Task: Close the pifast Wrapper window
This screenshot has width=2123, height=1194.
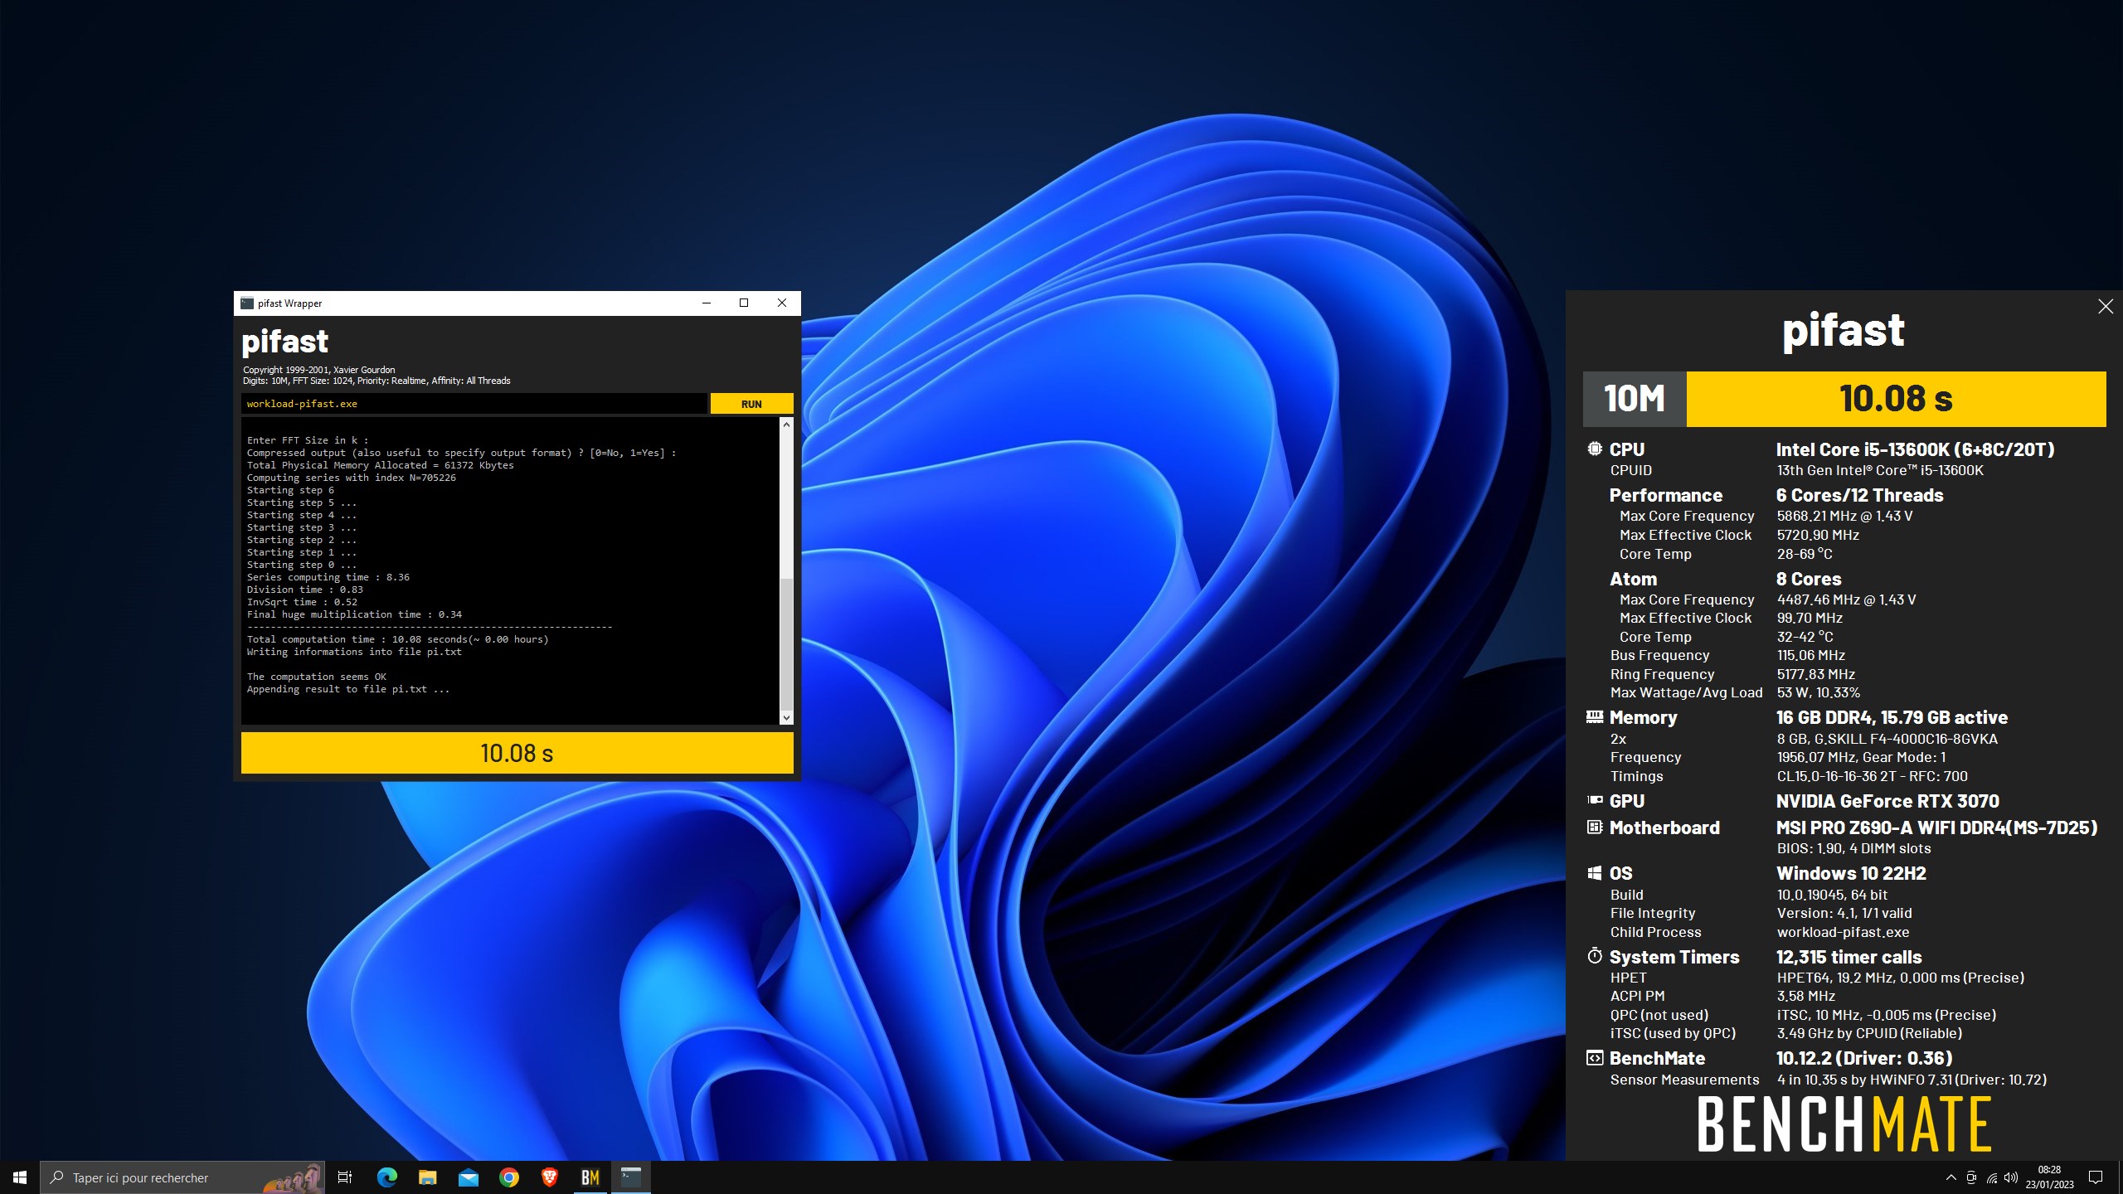Action: [x=781, y=303]
